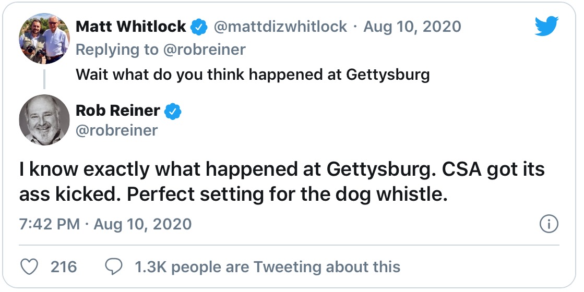Like the tweet with heart icon

pyautogui.click(x=29, y=266)
